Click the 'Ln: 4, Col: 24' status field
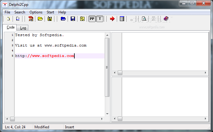Viewport: 213px width, 132px height. pyautogui.click(x=15, y=127)
